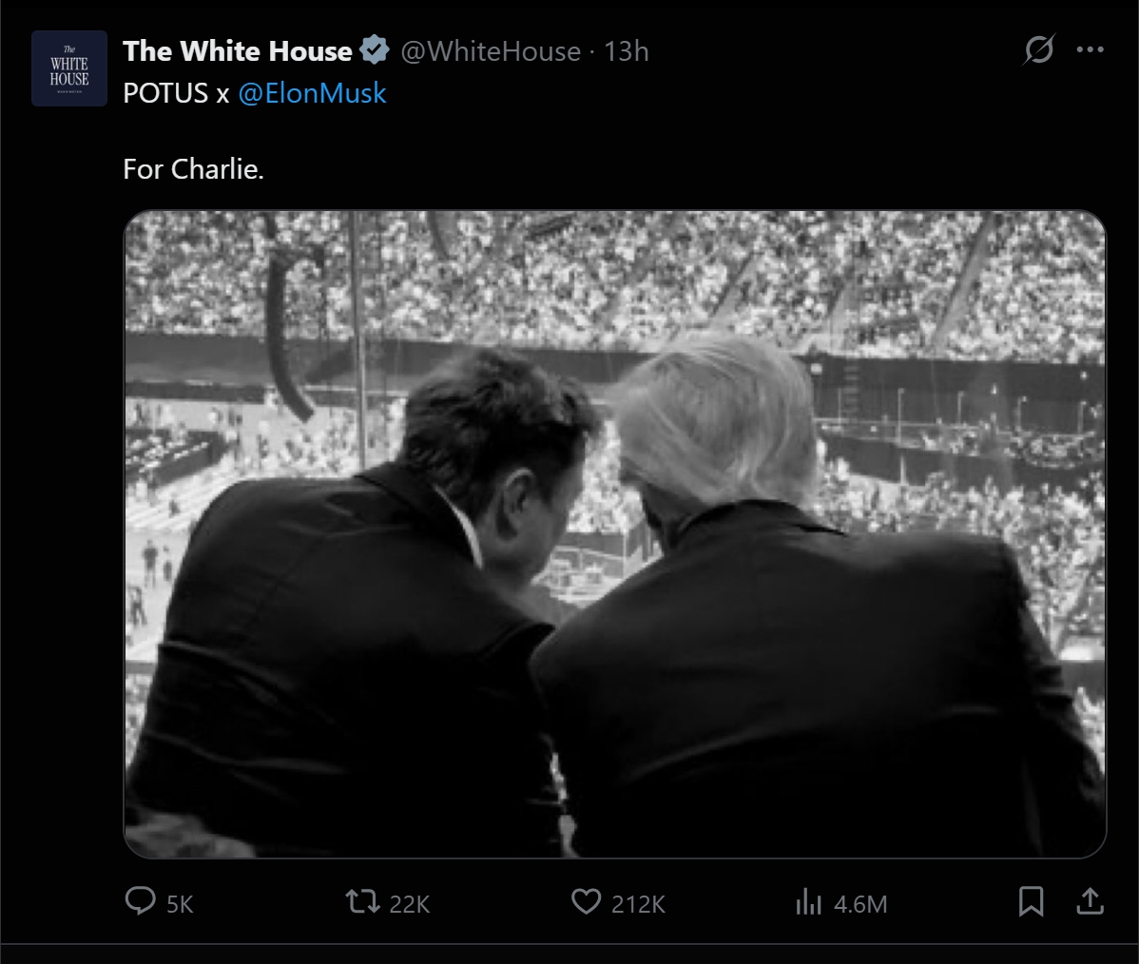The height and width of the screenshot is (964, 1139).
Task: Click the 22K repost count
Action: [x=410, y=903]
